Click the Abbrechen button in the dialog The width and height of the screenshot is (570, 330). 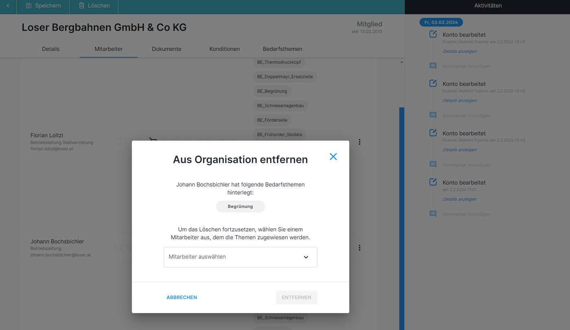point(182,297)
